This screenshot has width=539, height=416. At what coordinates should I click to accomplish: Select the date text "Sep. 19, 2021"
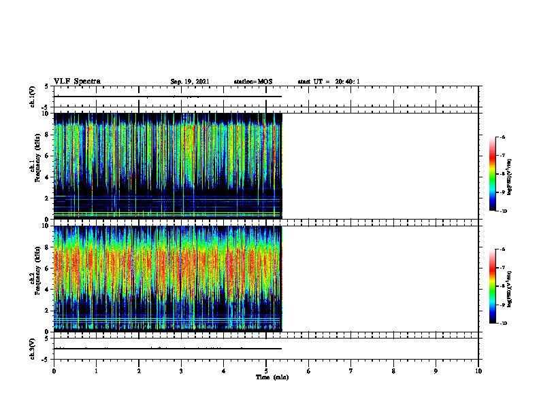tap(190, 82)
